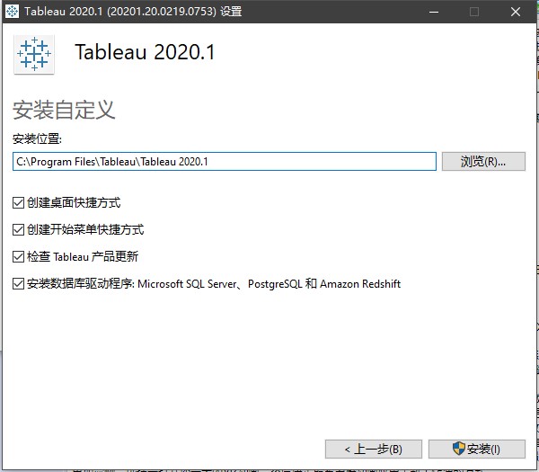Click the 安装位置: label
This screenshot has height=472, width=539.
click(37, 139)
